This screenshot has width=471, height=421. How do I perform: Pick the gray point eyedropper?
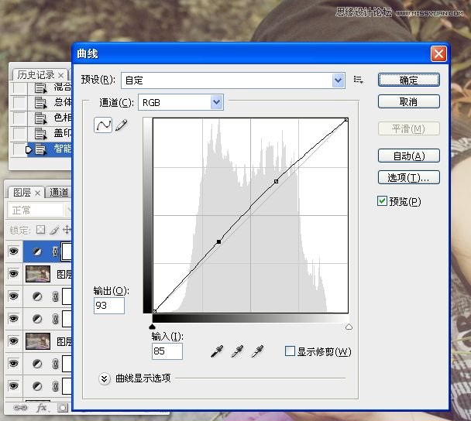[238, 352]
